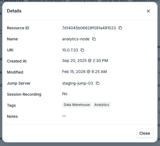Copy the staging-jump-03 jump server name
Viewport: 160px width, 146px height.
pyautogui.click(x=98, y=83)
